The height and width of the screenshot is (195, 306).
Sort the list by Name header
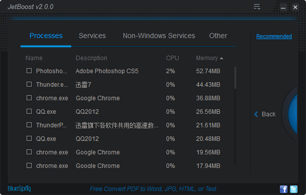pyautogui.click(x=34, y=58)
